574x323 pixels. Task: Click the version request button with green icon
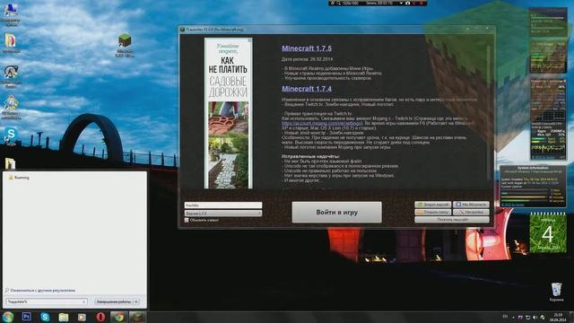click(x=432, y=205)
